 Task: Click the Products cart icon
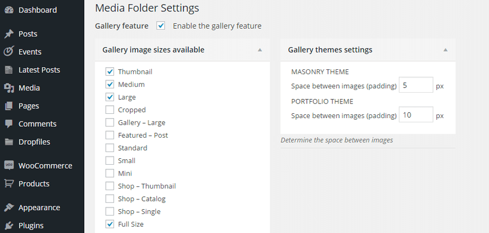click(x=9, y=184)
